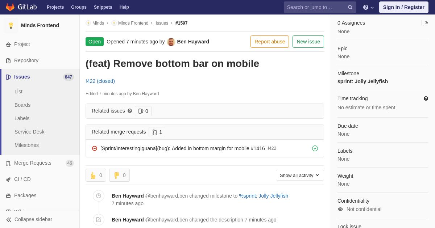Click the Packages icon in sidebar
This screenshot has width=435, height=228.
[8, 196]
